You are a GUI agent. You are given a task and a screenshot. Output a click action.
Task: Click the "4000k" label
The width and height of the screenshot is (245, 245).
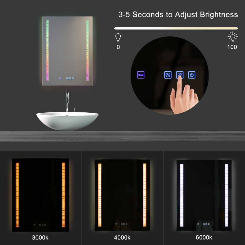(x=122, y=238)
